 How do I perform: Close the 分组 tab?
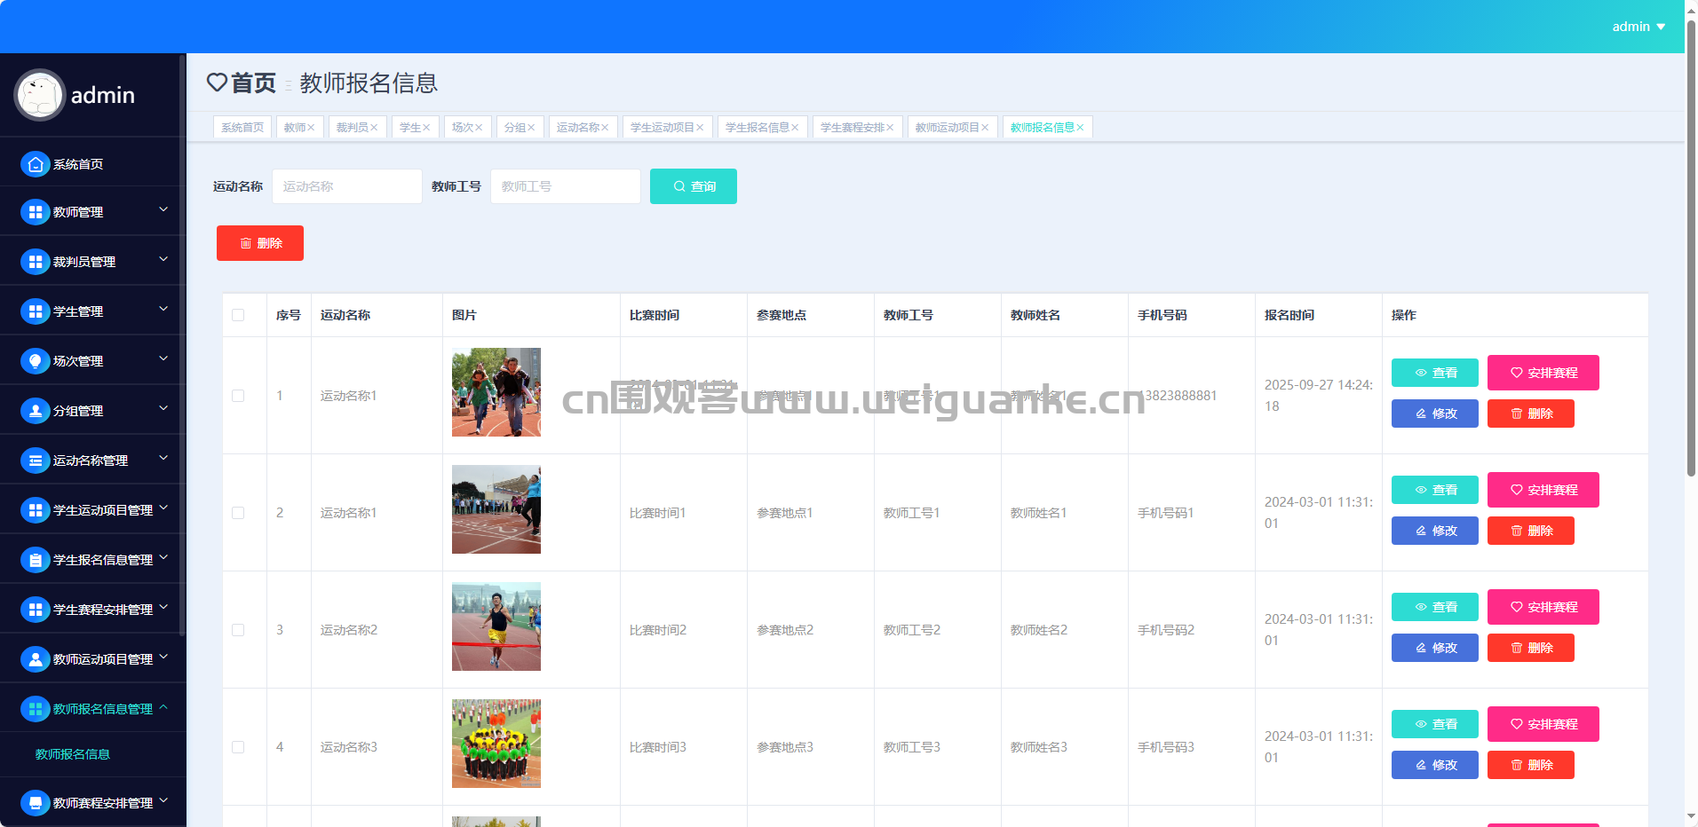click(x=531, y=128)
